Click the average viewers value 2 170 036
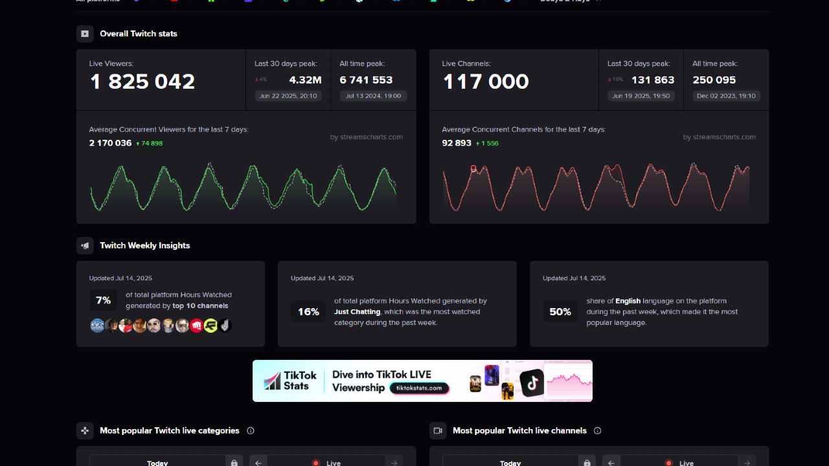Viewport: 829px width, 466px height. (111, 143)
